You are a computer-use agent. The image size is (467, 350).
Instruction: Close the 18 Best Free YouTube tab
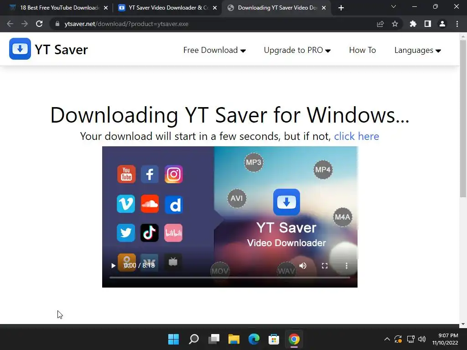click(x=106, y=8)
